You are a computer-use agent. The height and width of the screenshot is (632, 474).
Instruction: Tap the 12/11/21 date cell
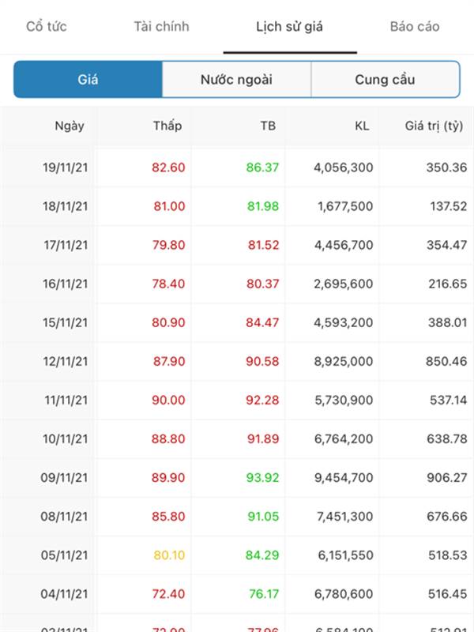click(66, 361)
